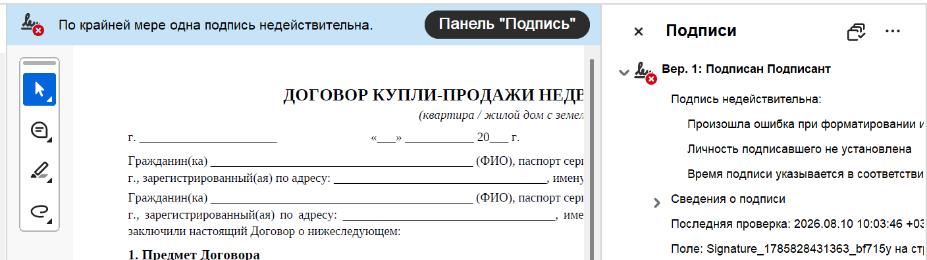This screenshot has height=260, width=927.
Task: Open the three-dots options menu in Подписи
Action: pos(892,31)
